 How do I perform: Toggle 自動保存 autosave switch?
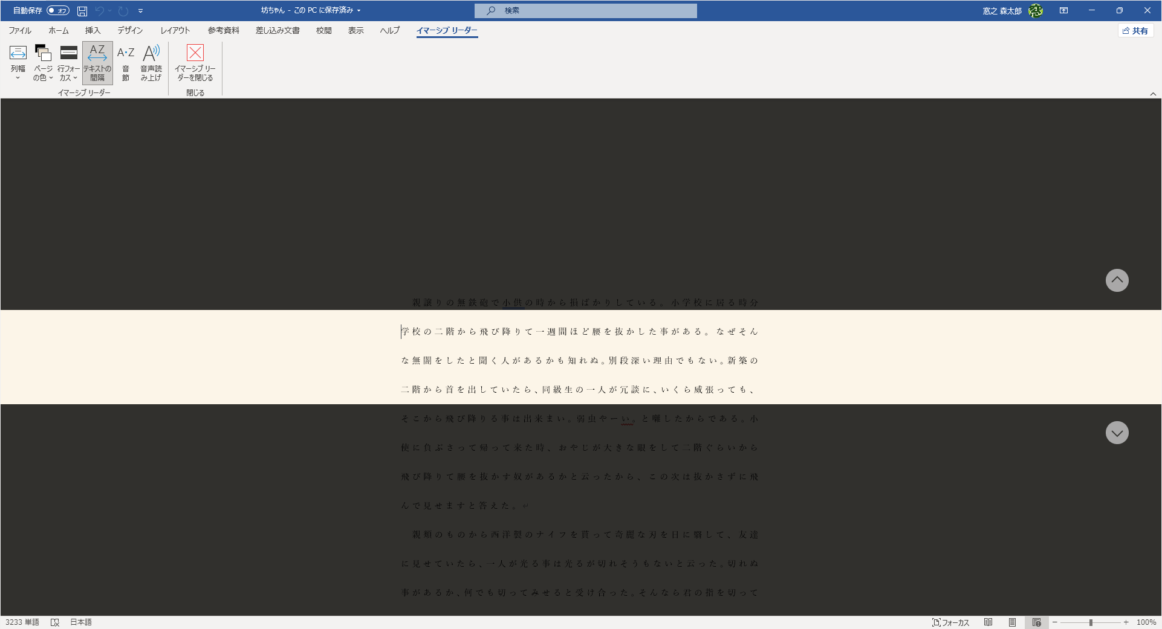(x=58, y=10)
